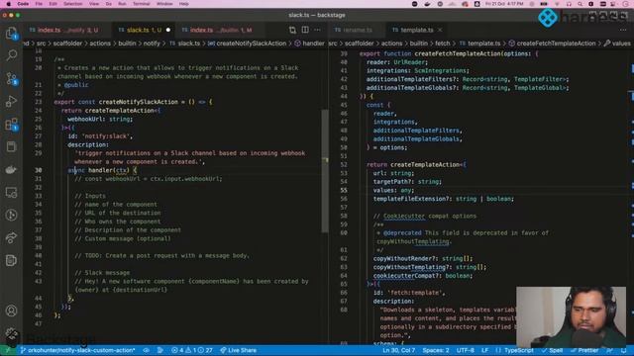Viewport: 634px width, 356px height.
Task: Click the 'UTF-8' encoding indicator
Action: click(465, 350)
